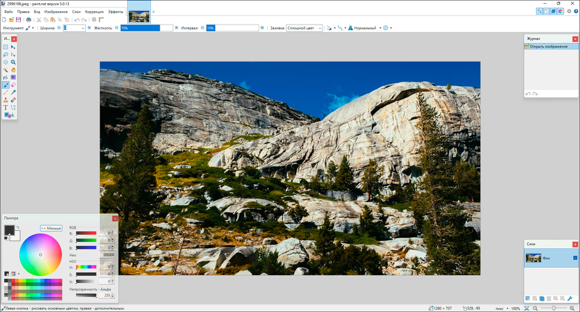Pick the Zoom magnifier tool
The width and height of the screenshot is (580, 312).
tap(14, 62)
